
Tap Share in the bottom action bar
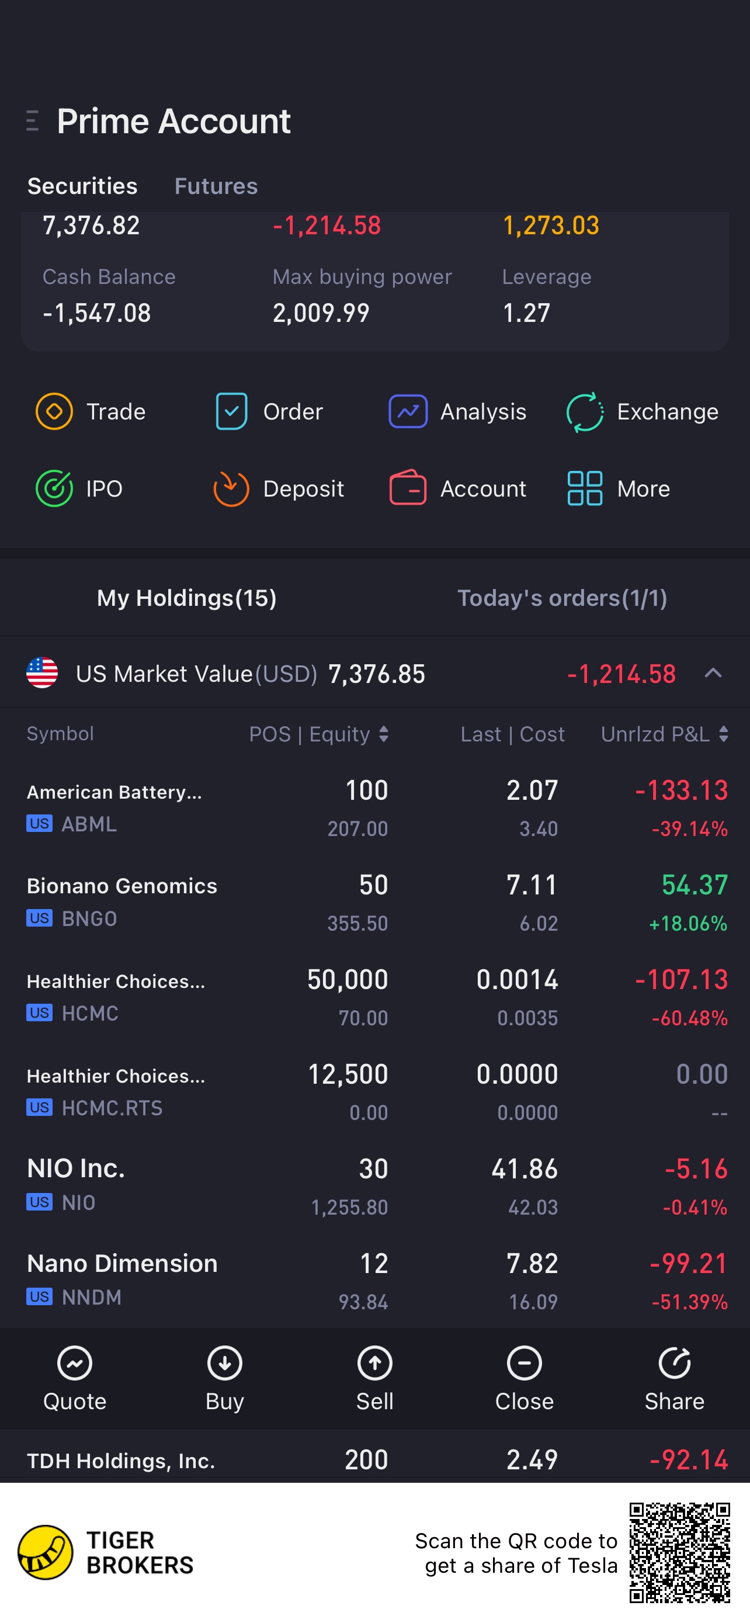(x=675, y=1379)
